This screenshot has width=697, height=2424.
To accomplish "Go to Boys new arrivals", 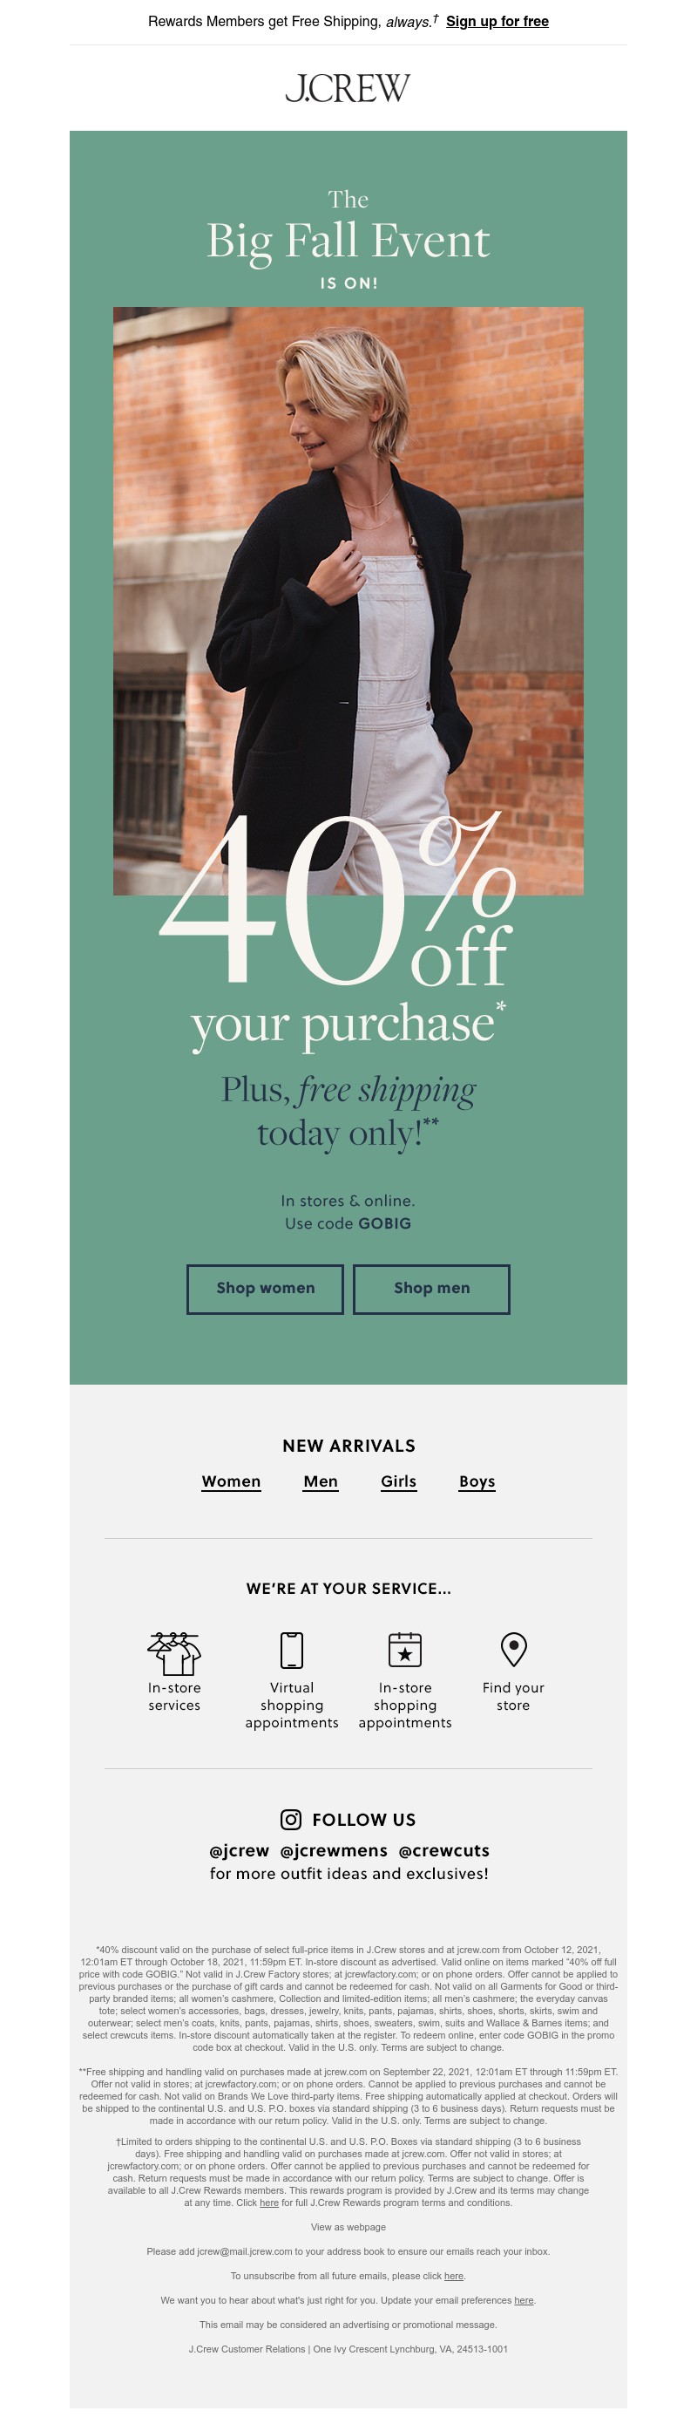I will coord(477,1481).
